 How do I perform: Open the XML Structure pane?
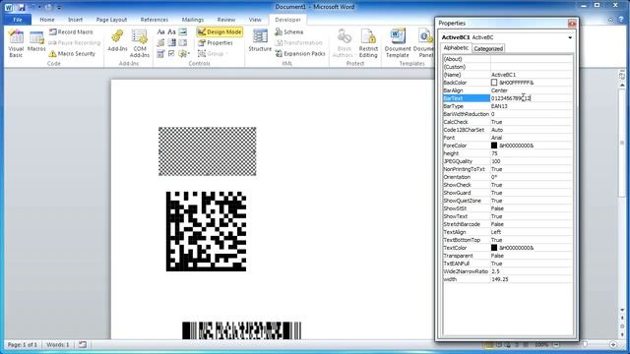[260, 40]
